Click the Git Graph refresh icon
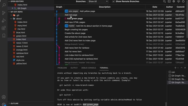The image size is (188, 106). (x=183, y=1)
